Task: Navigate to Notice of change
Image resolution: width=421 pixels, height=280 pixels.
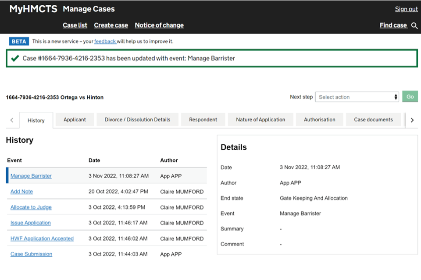Action: (x=159, y=25)
